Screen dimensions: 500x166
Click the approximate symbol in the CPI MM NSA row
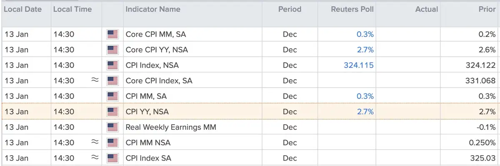point(95,142)
